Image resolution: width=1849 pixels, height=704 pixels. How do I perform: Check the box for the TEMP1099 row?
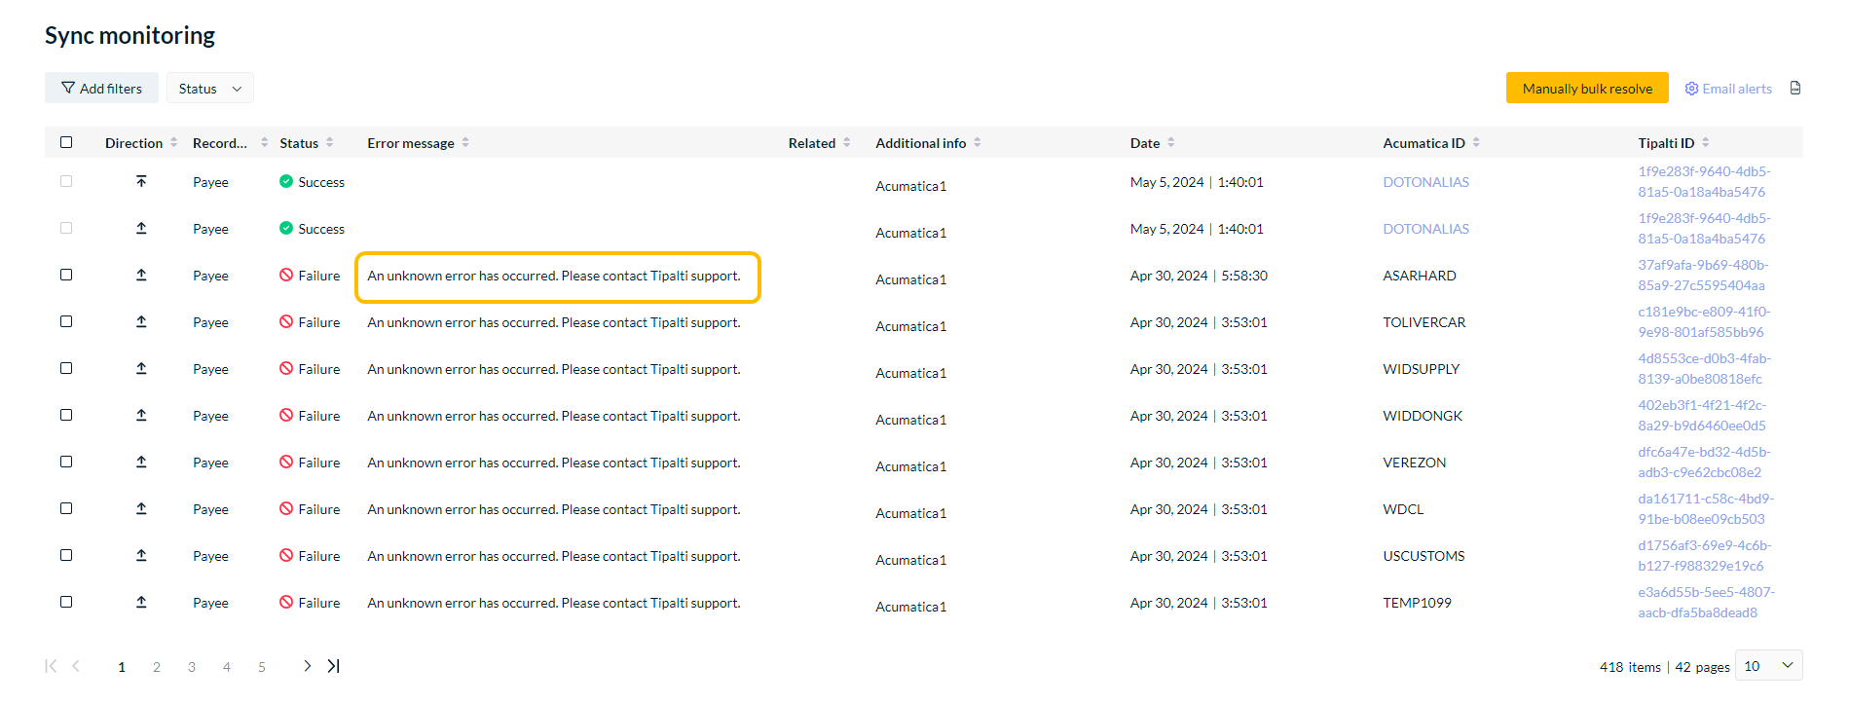pyautogui.click(x=66, y=602)
